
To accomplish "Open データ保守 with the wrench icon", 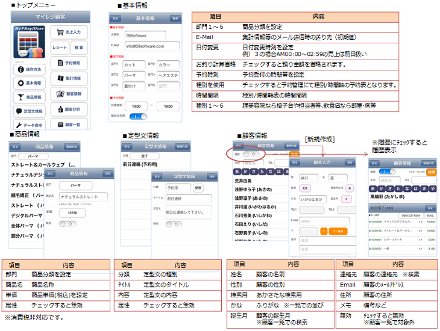I will coord(30,125).
